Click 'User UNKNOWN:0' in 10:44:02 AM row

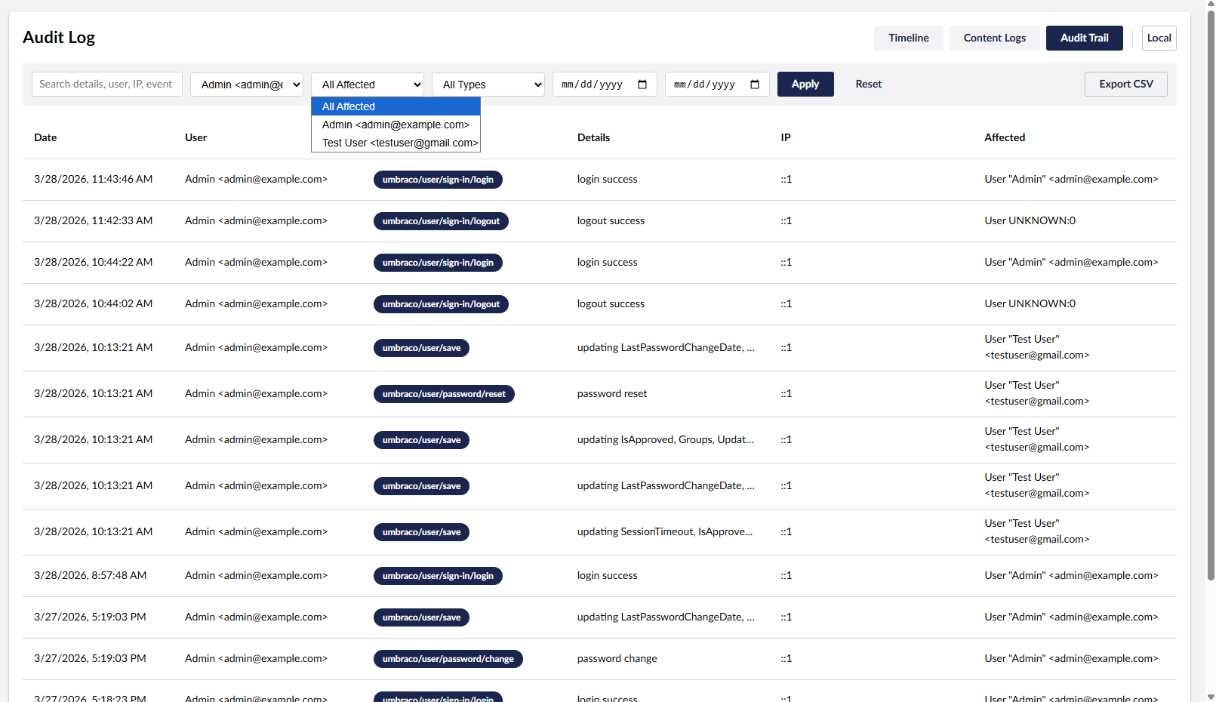(x=1030, y=303)
